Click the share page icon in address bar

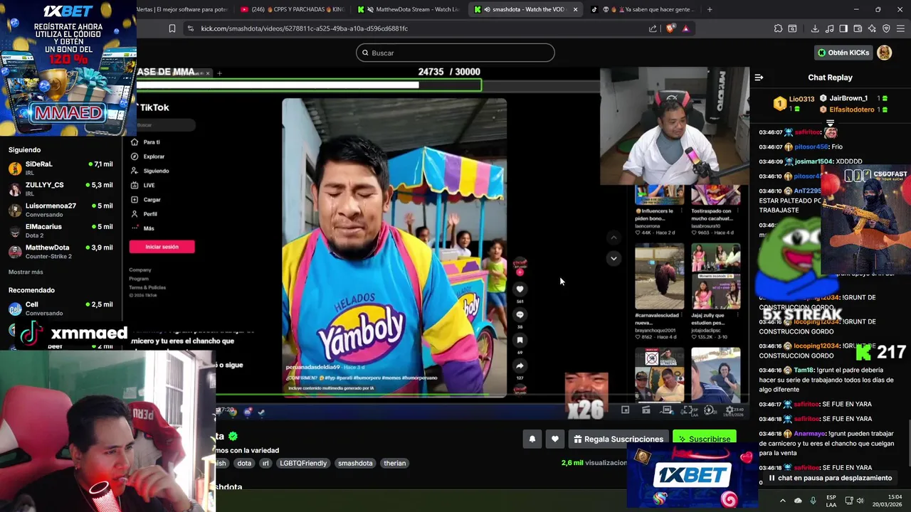click(x=653, y=28)
